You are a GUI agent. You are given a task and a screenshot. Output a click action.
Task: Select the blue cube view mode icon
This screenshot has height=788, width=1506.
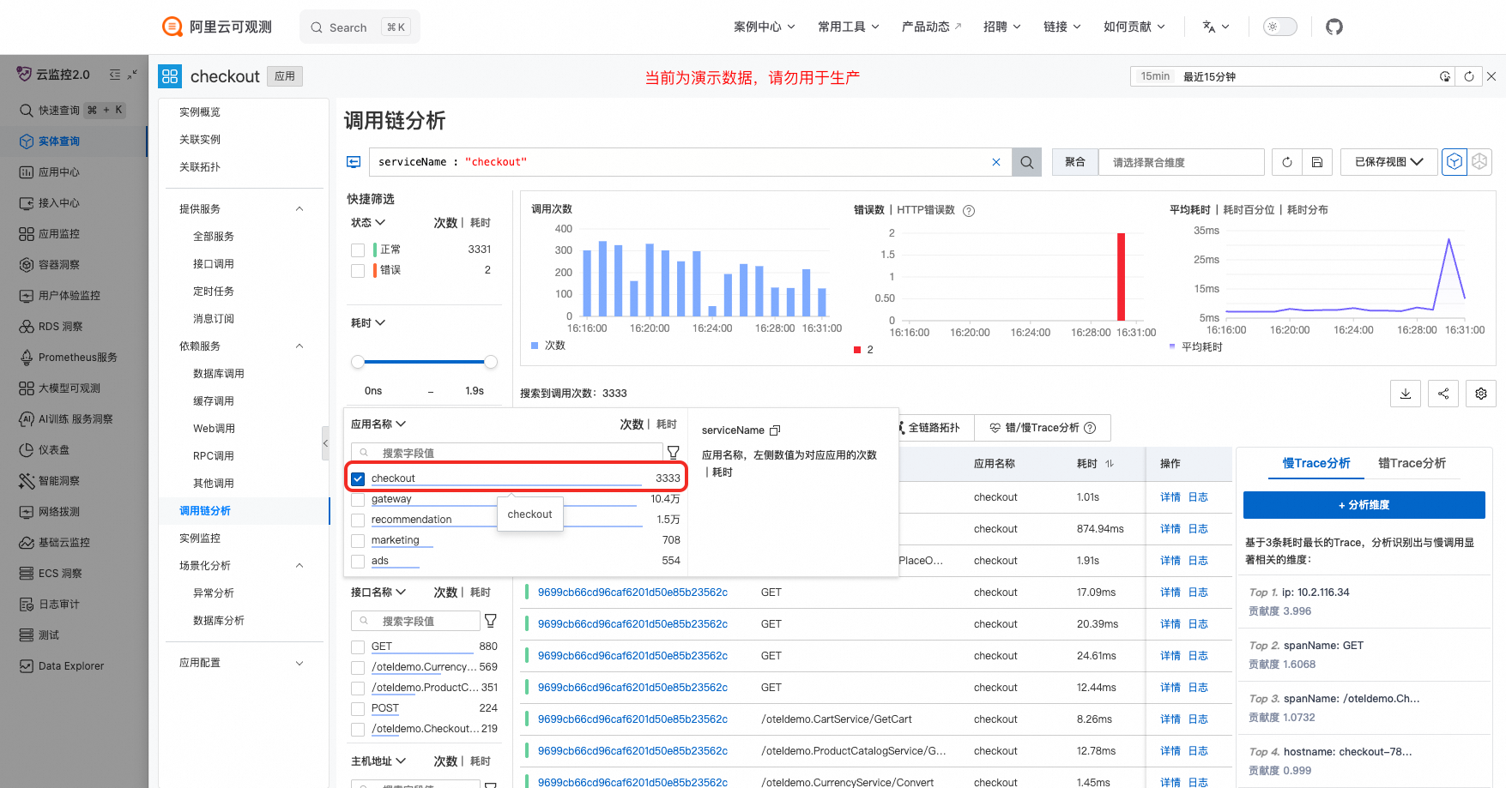pos(1454,161)
